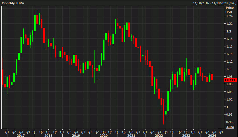This screenshot has height=137, width=238.
Task: Click the Q1 quarter label of 2017
Action: pyautogui.click(x=7, y=132)
